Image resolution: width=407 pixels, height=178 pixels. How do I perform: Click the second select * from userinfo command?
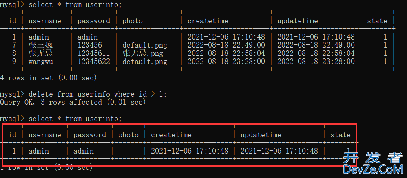[75, 119]
